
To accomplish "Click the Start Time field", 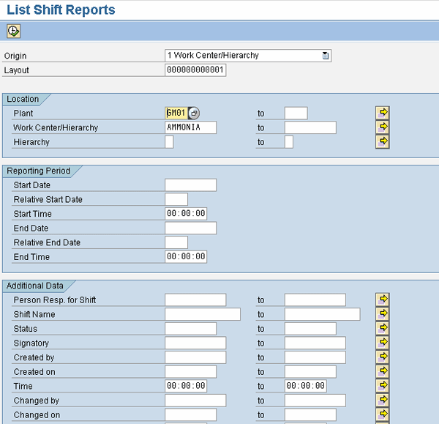I will 186,214.
